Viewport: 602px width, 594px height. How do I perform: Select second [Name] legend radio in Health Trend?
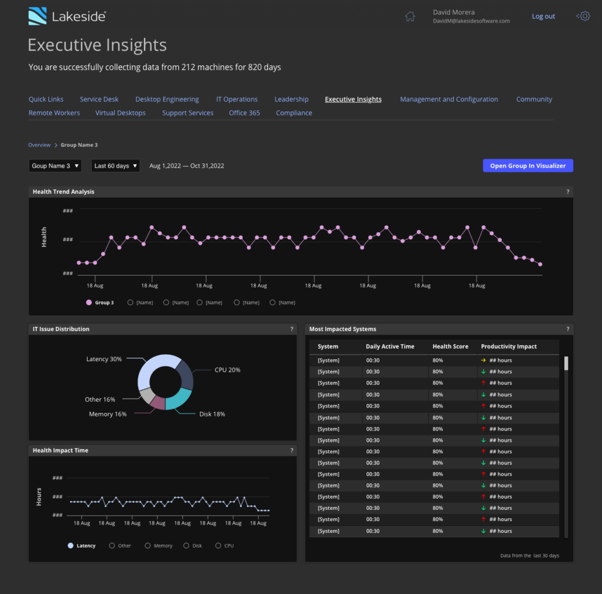166,302
